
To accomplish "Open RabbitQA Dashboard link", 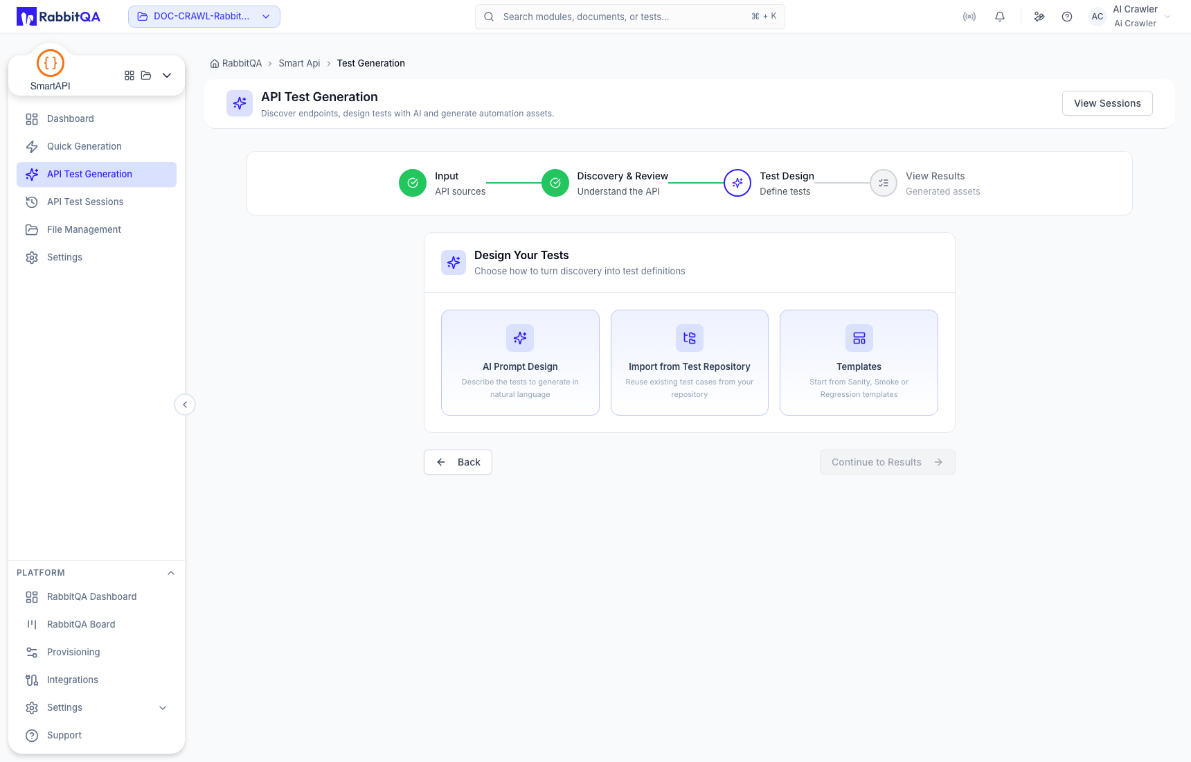I will tap(96, 597).
